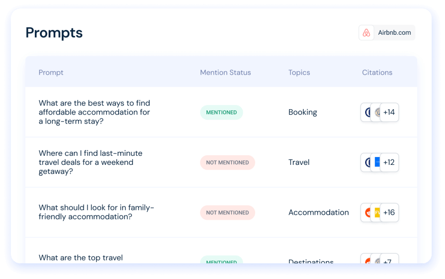Click the Citations column header
445x279 pixels.
(377, 72)
